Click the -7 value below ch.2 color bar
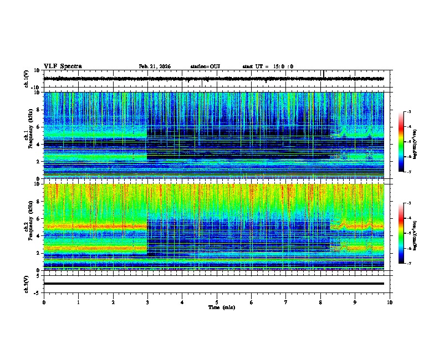The width and height of the screenshot is (439, 339). click(409, 263)
